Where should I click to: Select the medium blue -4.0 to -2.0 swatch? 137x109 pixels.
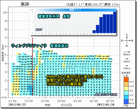[126, 97]
